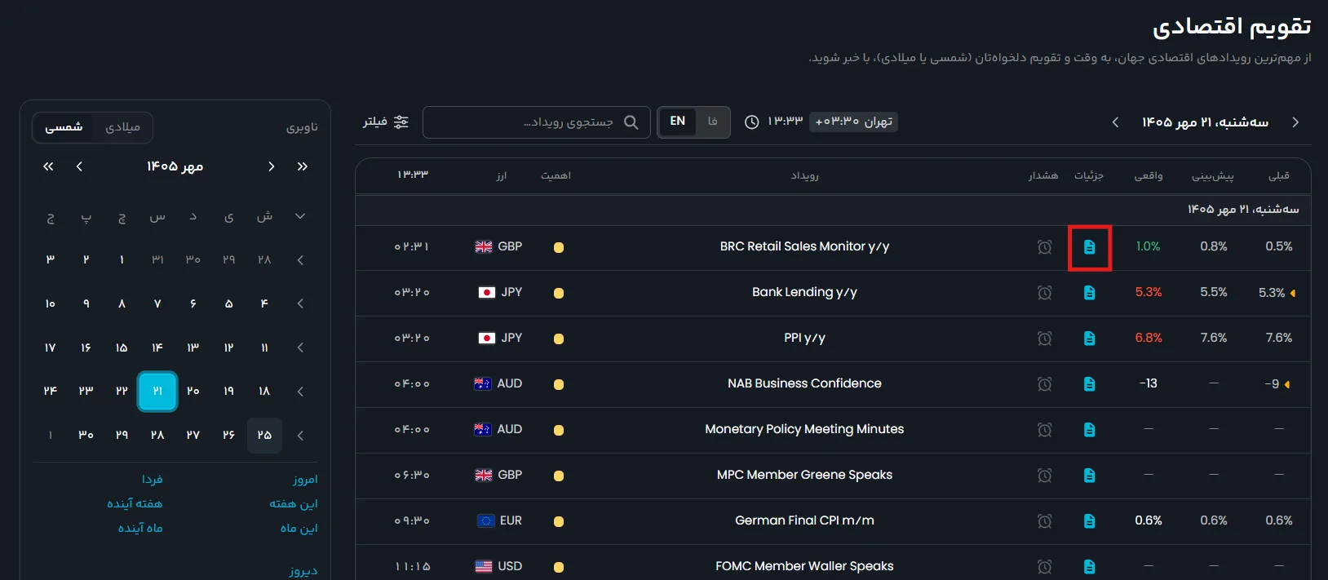Select the امروز quick link
Viewport: 1328px width, 580px height.
click(305, 480)
